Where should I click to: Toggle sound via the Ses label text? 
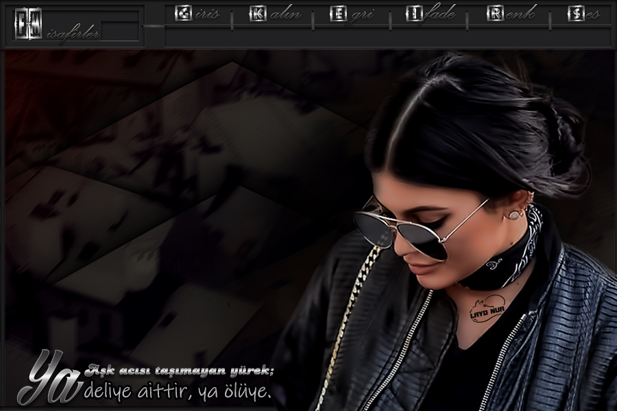[x=593, y=14]
